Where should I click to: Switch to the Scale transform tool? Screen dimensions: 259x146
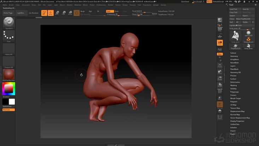click(x=63, y=13)
